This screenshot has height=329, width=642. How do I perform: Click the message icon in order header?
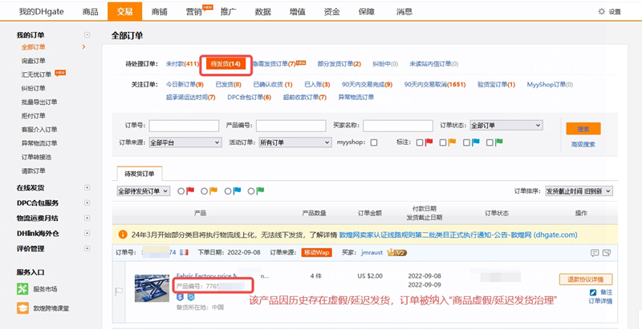coord(595,252)
